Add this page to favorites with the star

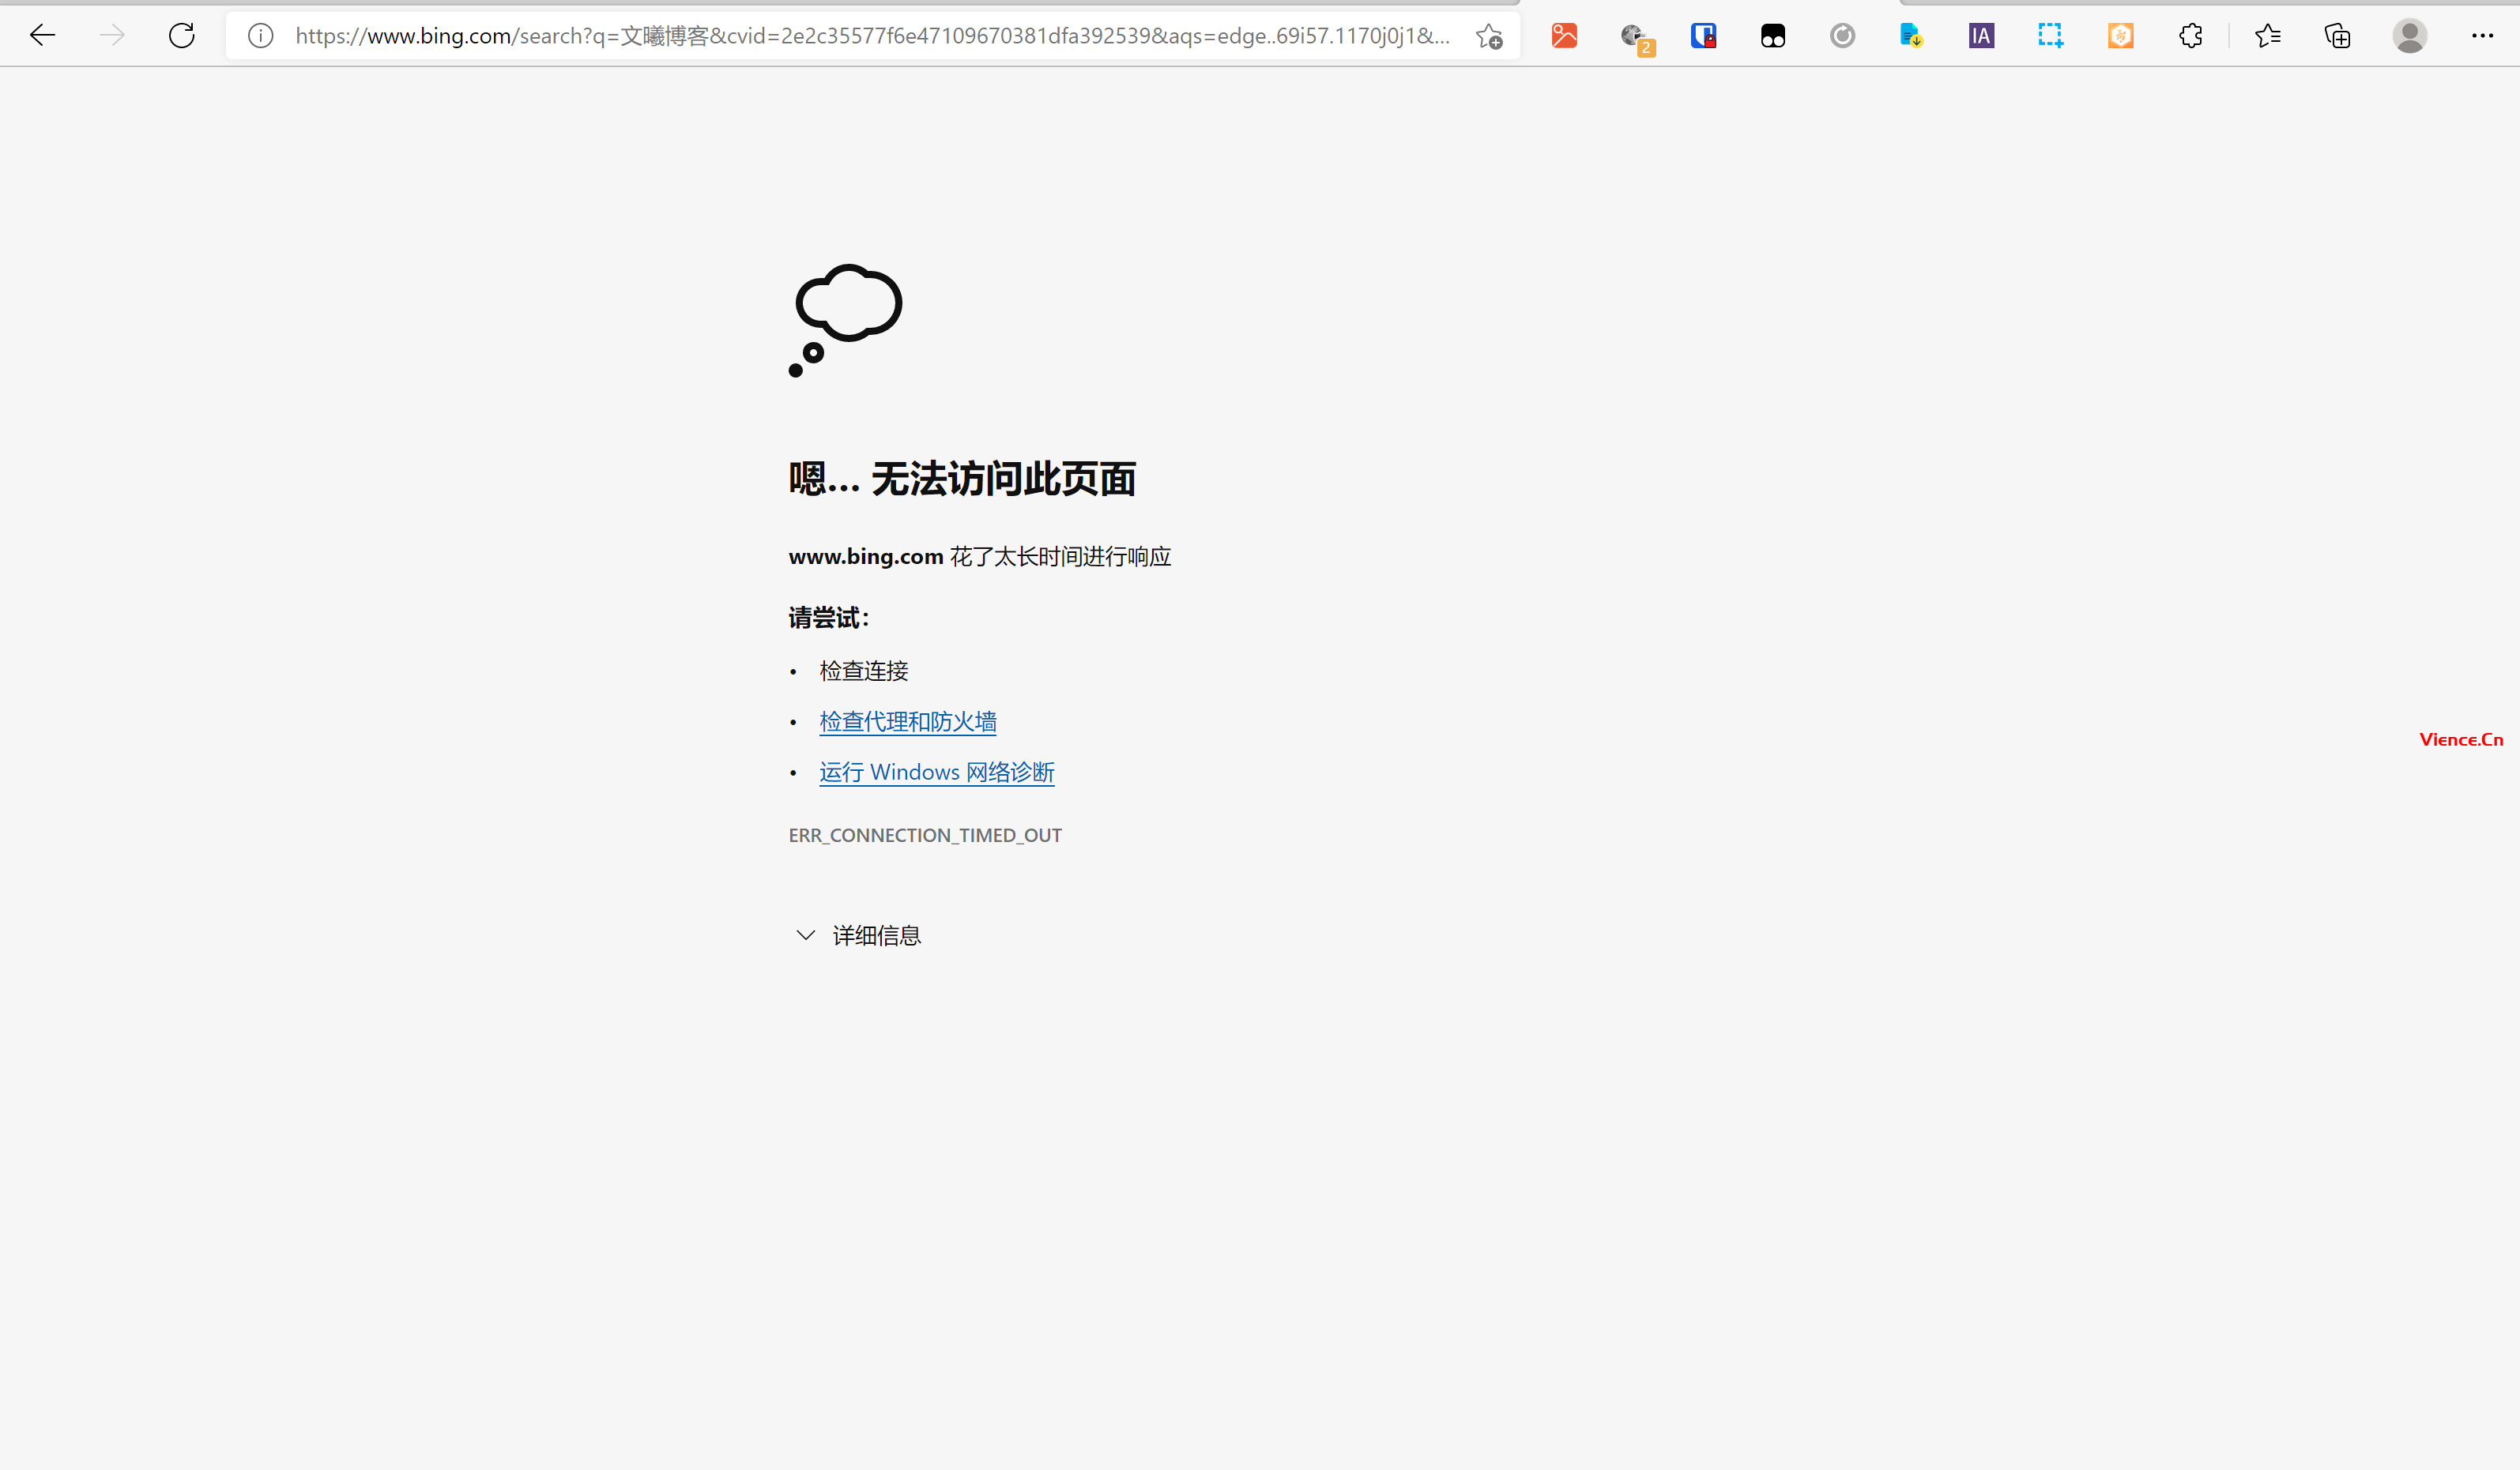point(1488,35)
